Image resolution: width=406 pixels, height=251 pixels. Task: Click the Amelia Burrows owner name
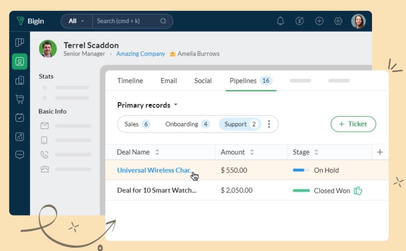(199, 54)
